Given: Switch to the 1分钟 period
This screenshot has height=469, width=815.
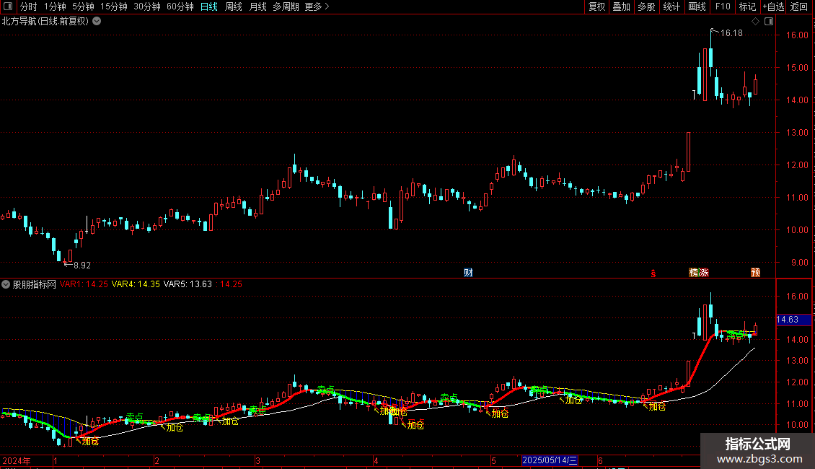Looking at the screenshot, I should (x=55, y=6).
